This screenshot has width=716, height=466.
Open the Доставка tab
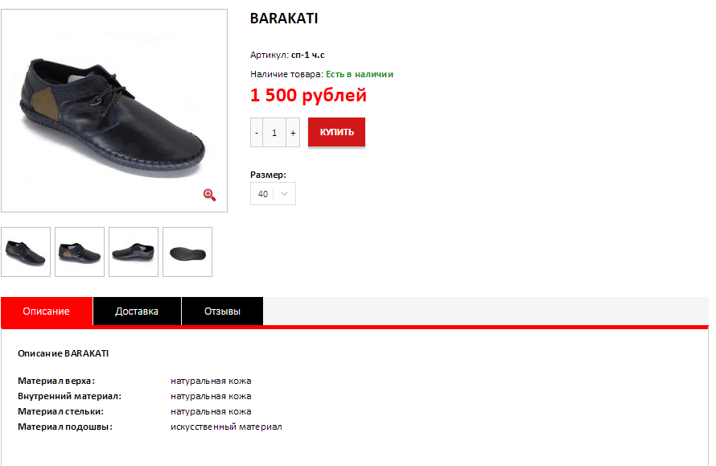[137, 311]
